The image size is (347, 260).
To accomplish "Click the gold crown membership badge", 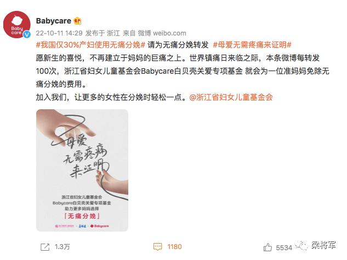I will coord(78,21).
